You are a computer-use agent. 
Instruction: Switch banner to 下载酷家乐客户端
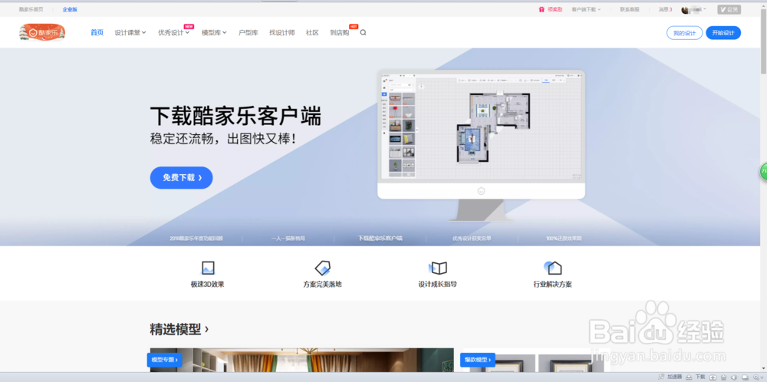(x=380, y=239)
